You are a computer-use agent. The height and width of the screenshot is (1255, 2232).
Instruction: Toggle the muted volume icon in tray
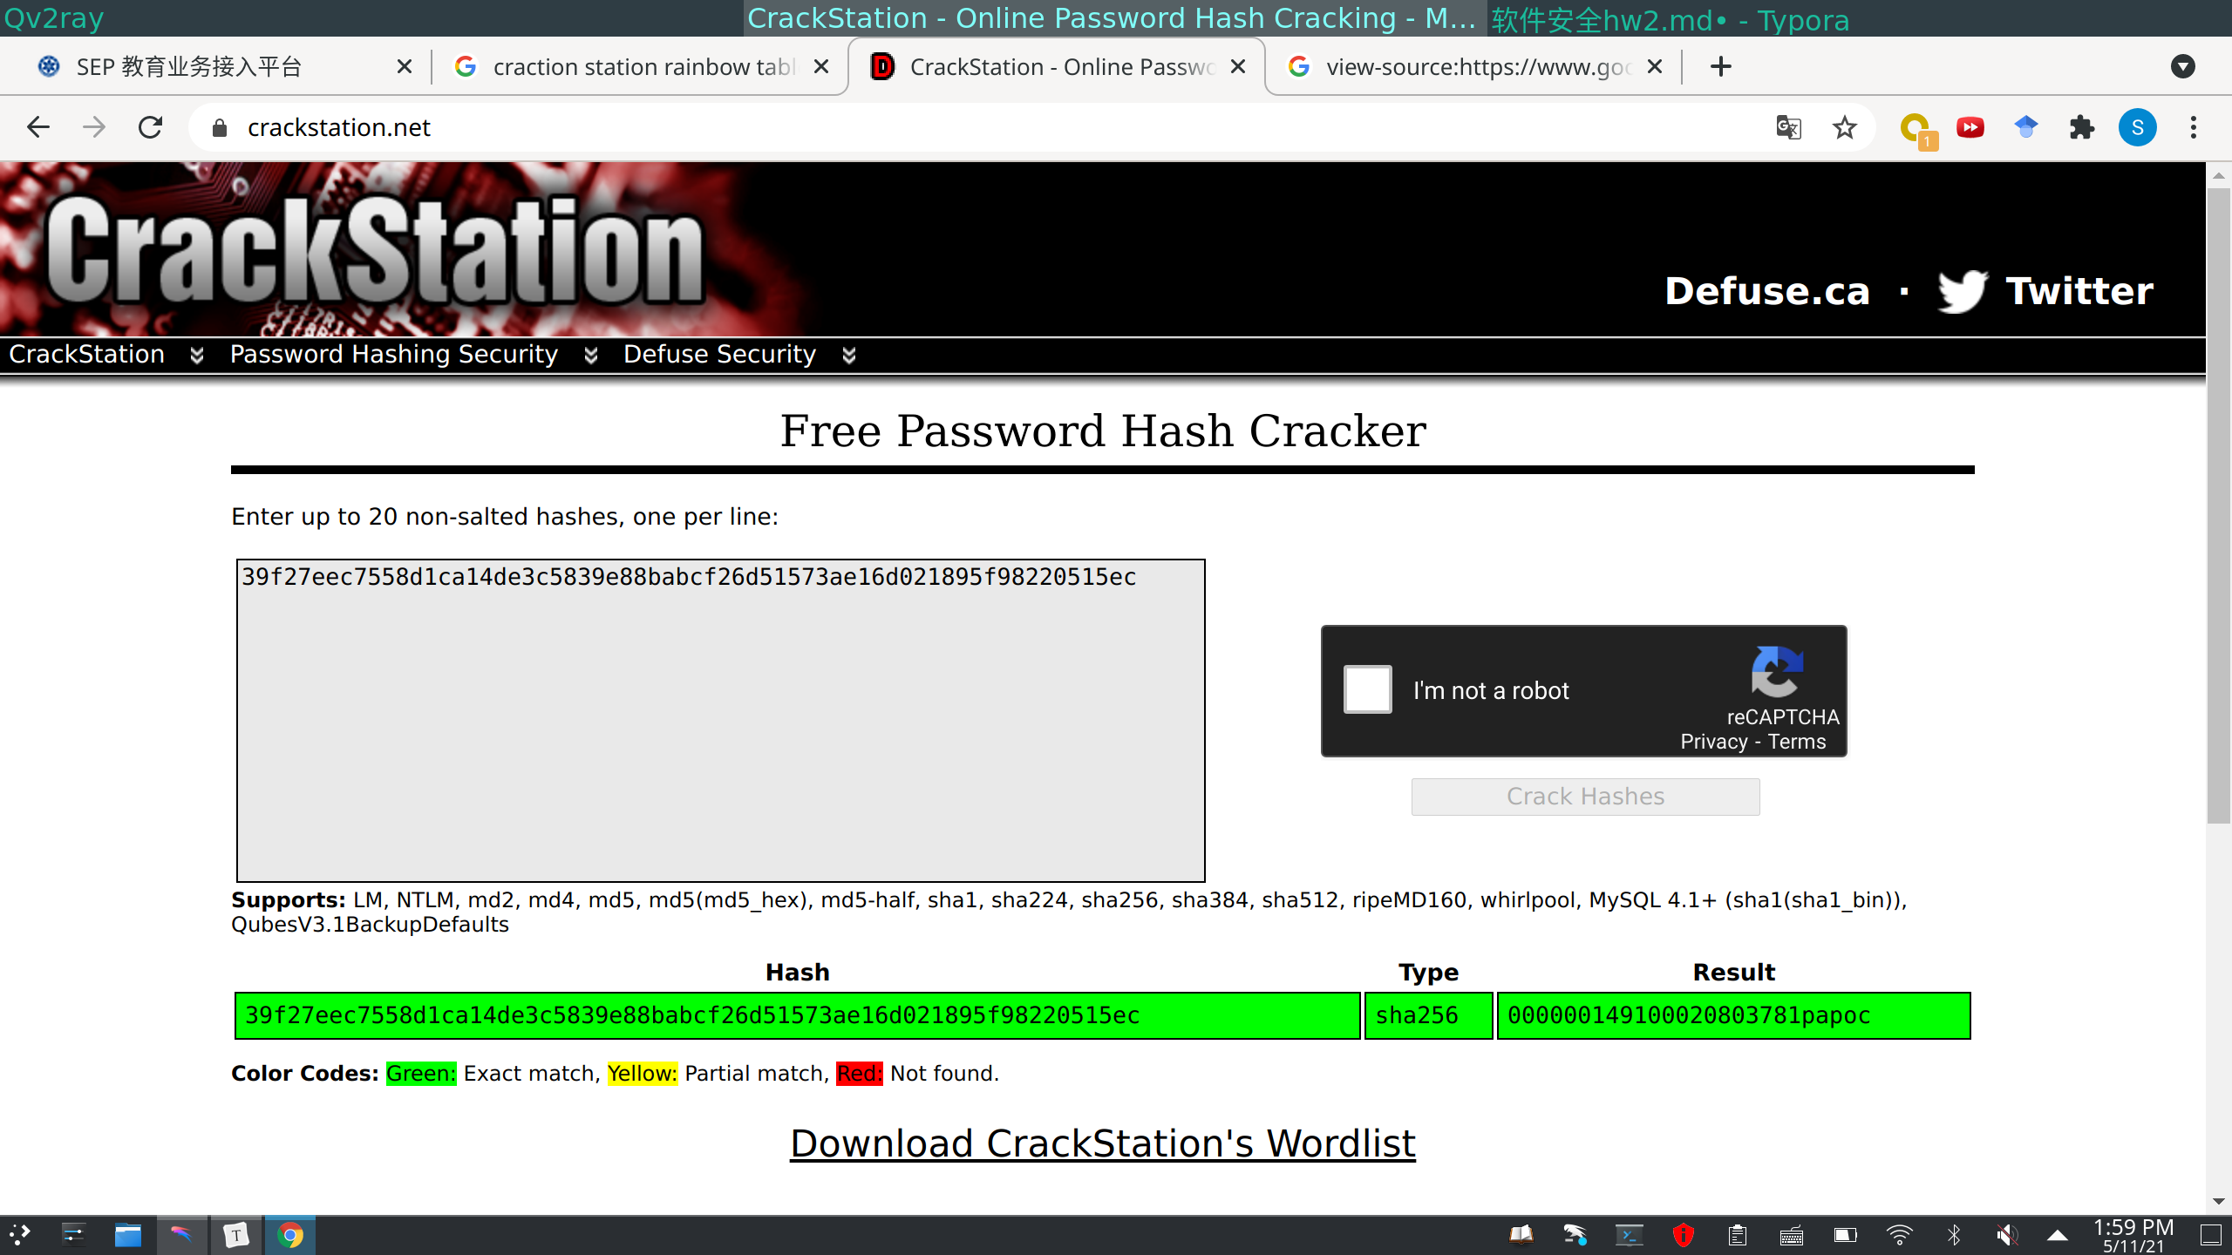[2008, 1233]
